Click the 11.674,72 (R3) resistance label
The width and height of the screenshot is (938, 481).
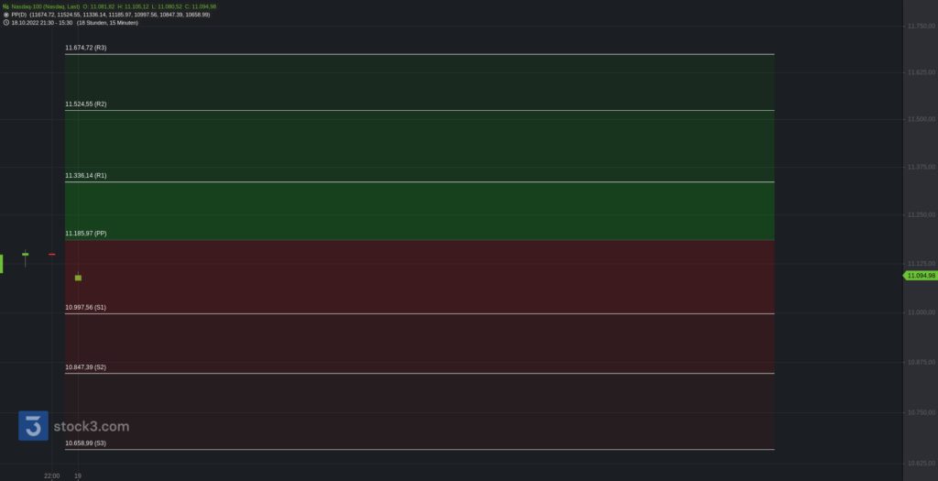[x=86, y=48]
